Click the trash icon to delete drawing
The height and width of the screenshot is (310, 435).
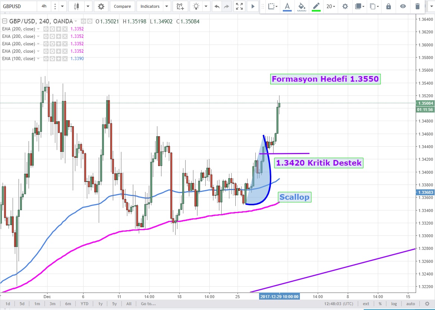418,6
